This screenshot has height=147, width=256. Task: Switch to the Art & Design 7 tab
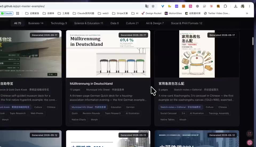point(155,23)
